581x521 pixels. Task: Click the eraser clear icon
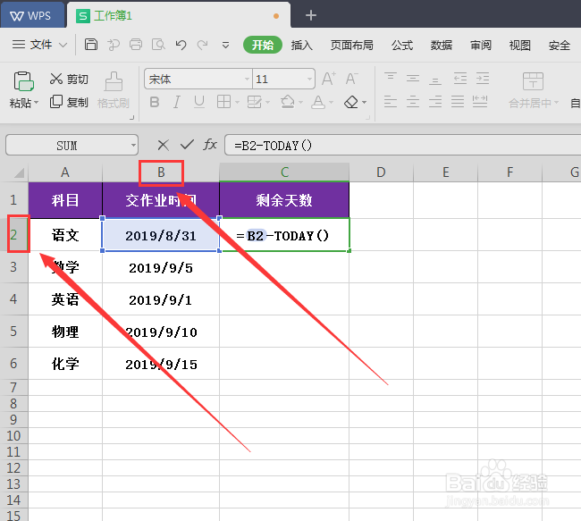click(351, 102)
